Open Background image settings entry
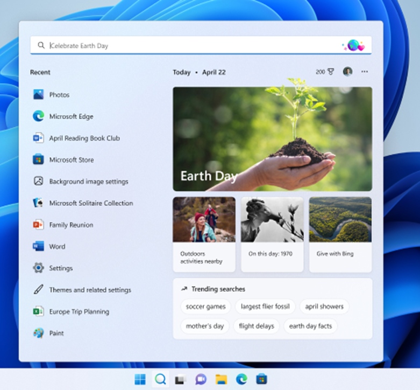The image size is (420, 390). [x=89, y=182]
